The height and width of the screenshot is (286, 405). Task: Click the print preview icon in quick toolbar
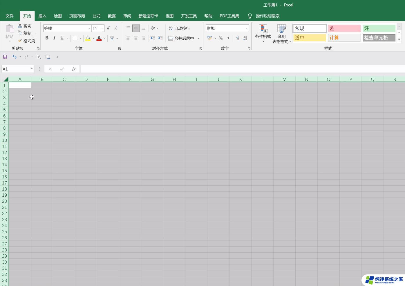coord(39,57)
